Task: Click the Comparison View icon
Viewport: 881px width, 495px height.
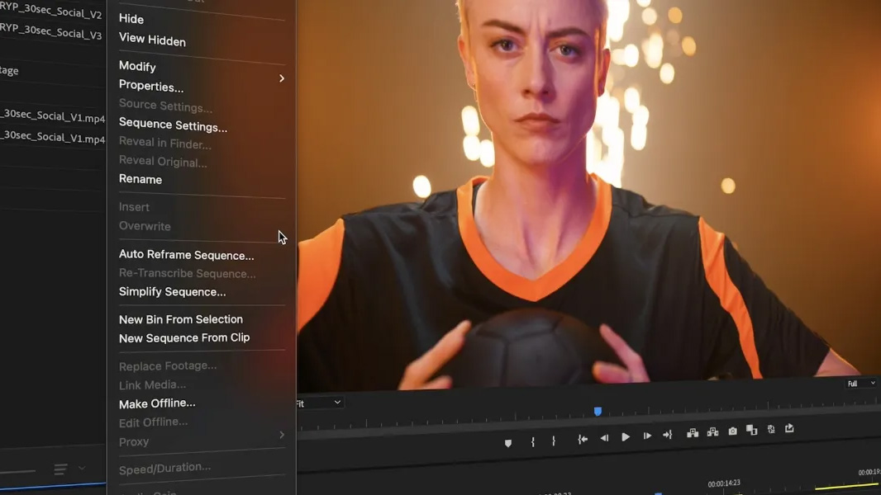Action: 751,430
